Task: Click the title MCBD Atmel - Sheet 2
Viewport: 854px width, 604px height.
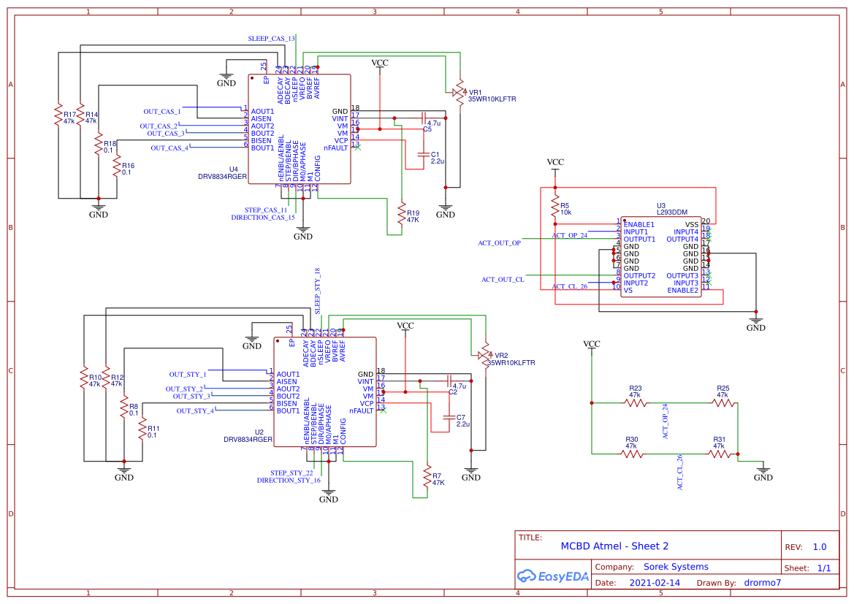Action: 617,546
